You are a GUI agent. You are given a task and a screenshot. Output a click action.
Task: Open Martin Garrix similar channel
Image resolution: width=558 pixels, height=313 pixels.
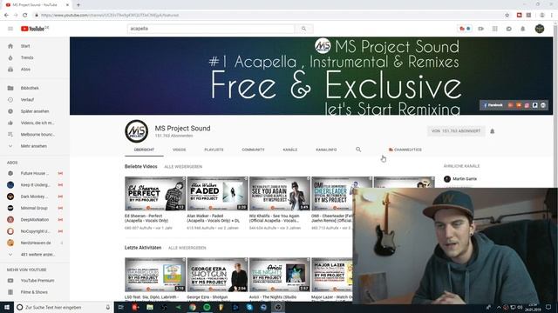(x=460, y=179)
